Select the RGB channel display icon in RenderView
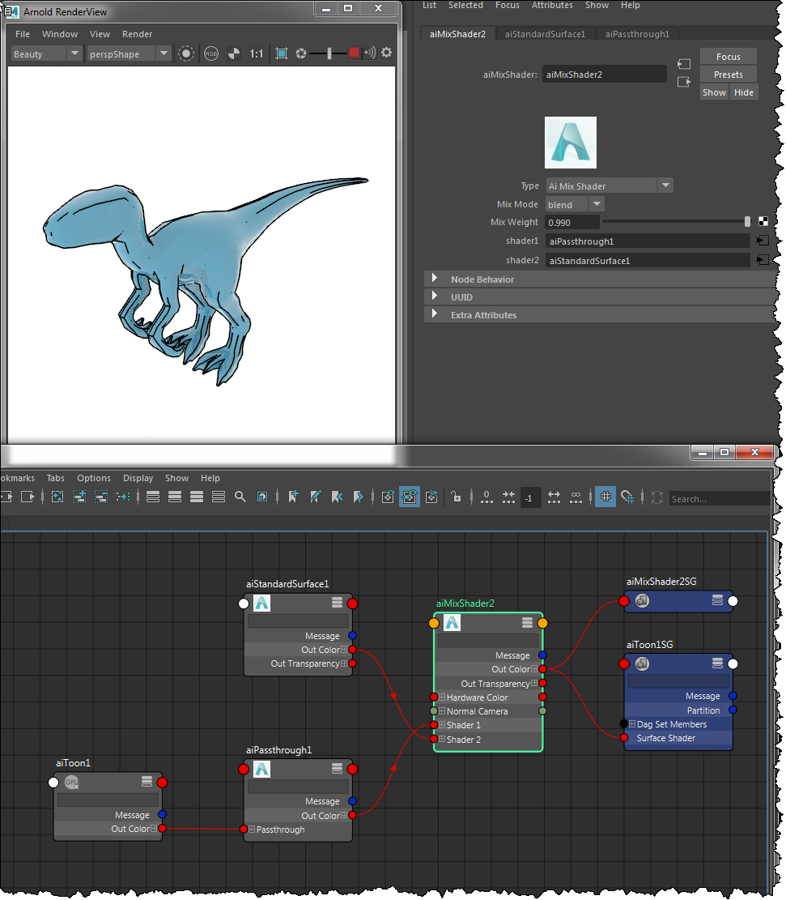Screen dimensions: 786x900 [x=210, y=53]
